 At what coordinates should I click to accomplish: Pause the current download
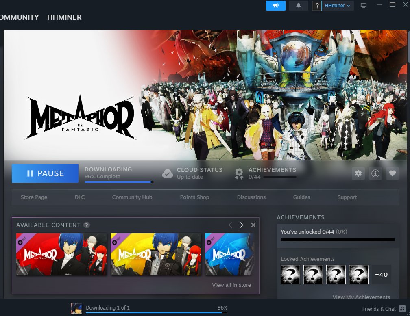[x=45, y=173]
